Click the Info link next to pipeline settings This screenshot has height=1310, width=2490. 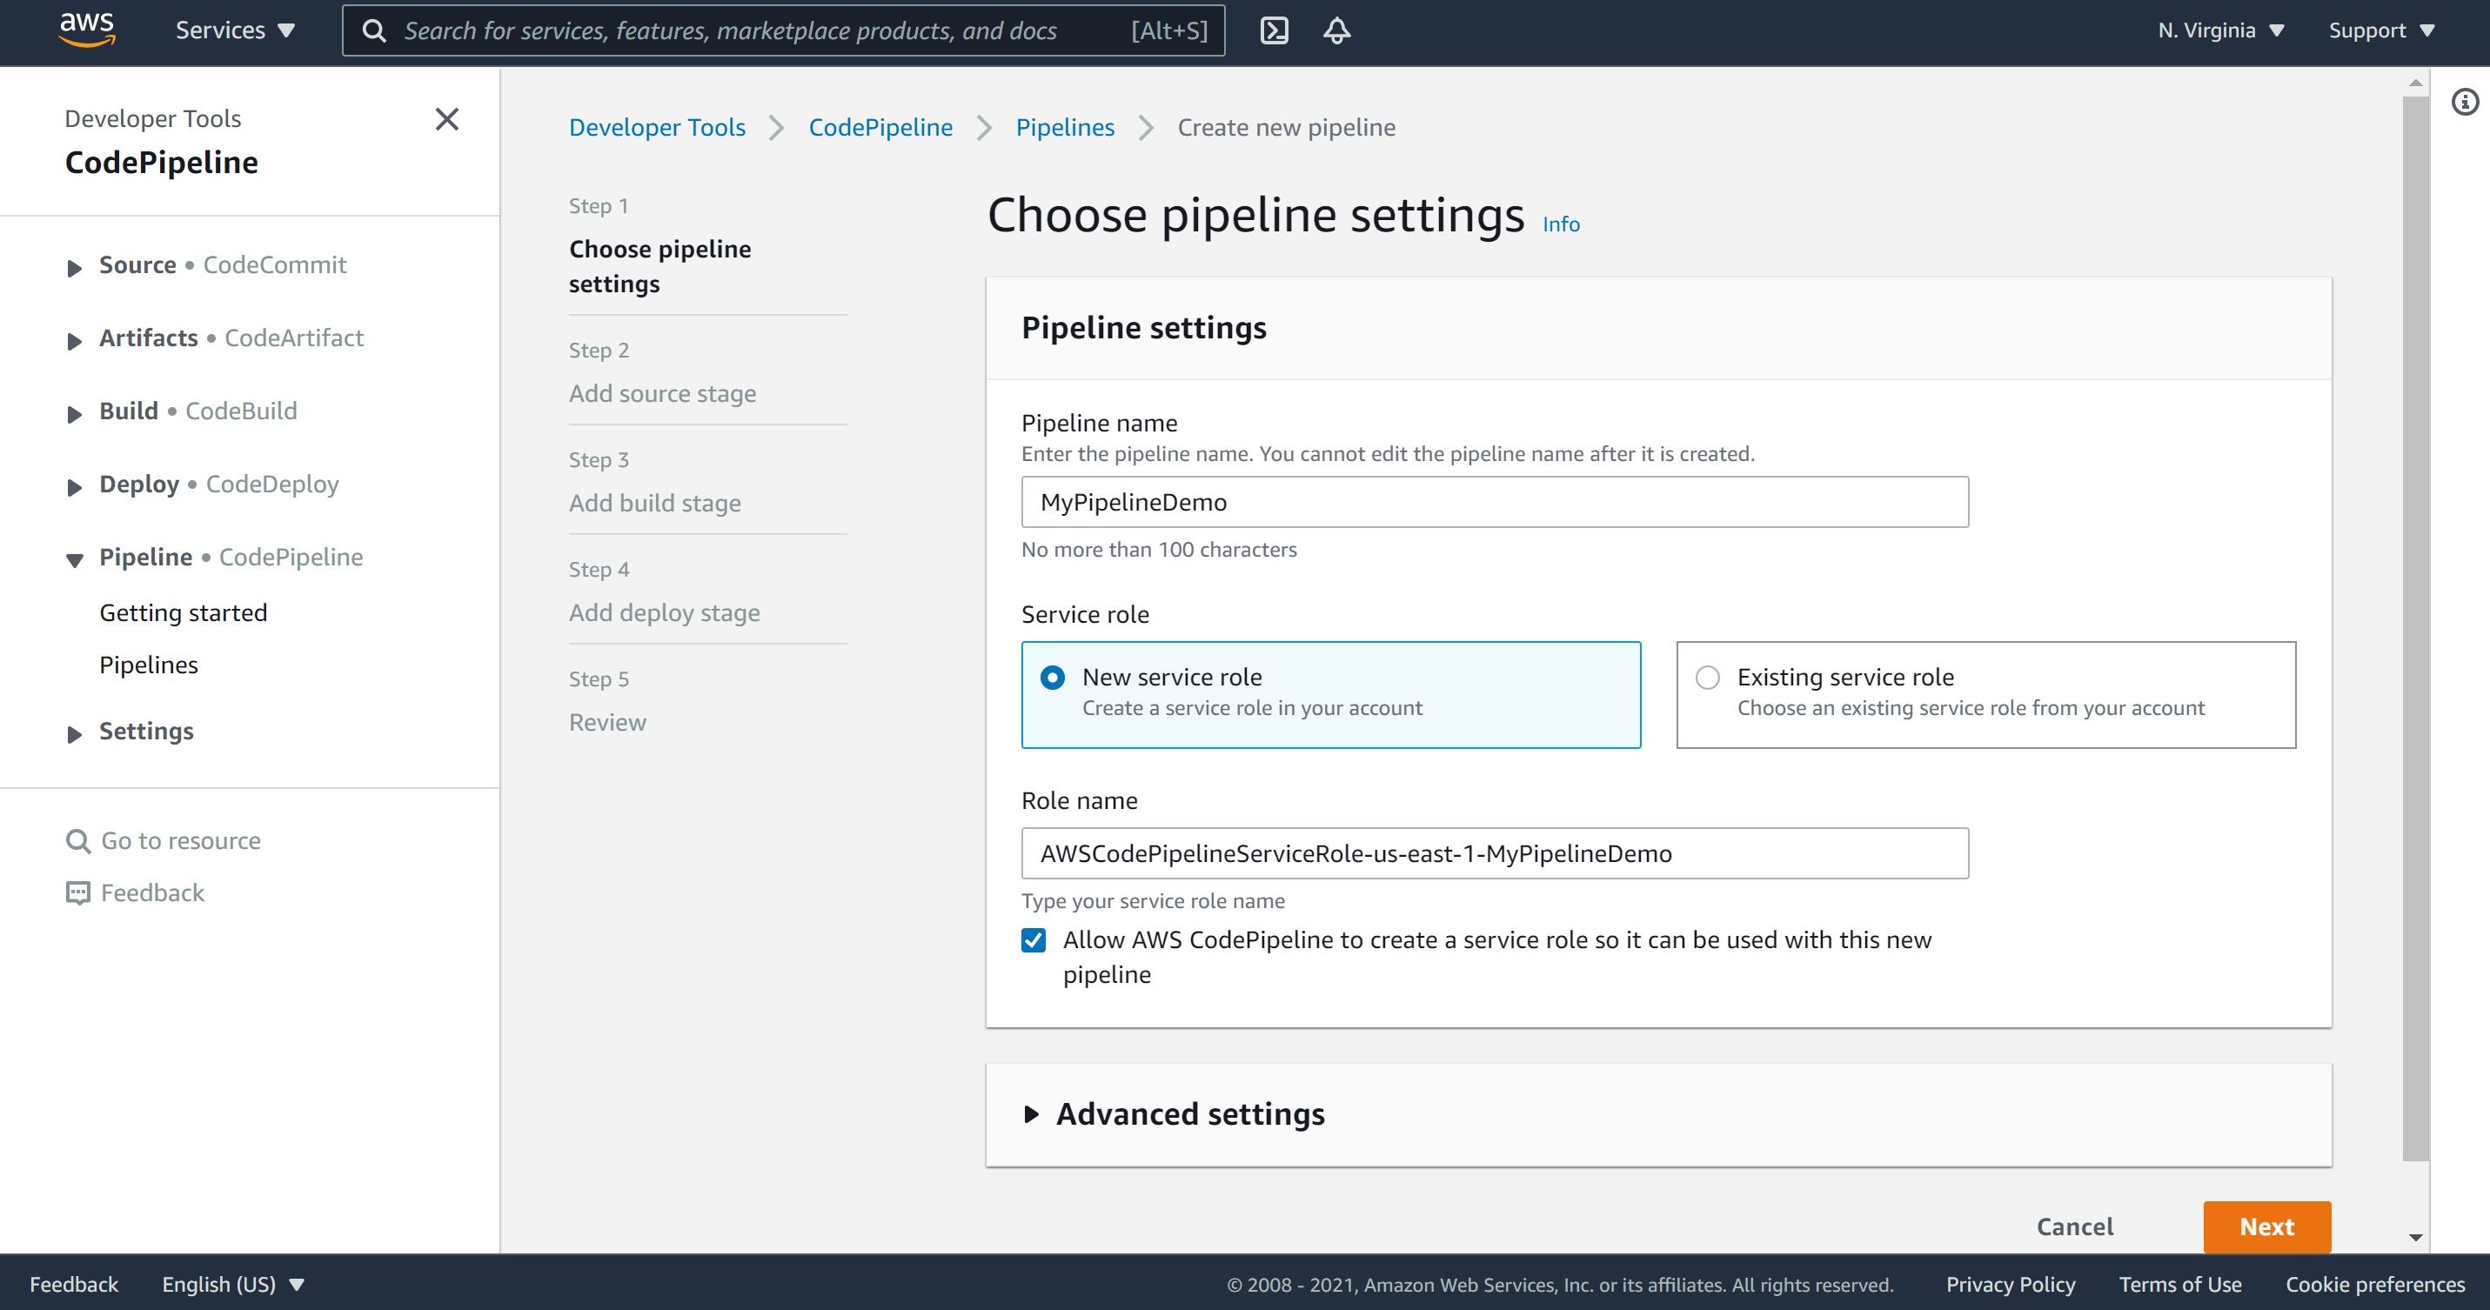pyautogui.click(x=1561, y=222)
